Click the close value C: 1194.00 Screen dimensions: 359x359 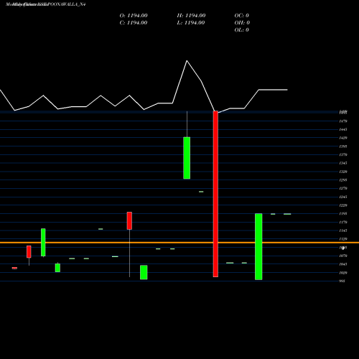134,23
